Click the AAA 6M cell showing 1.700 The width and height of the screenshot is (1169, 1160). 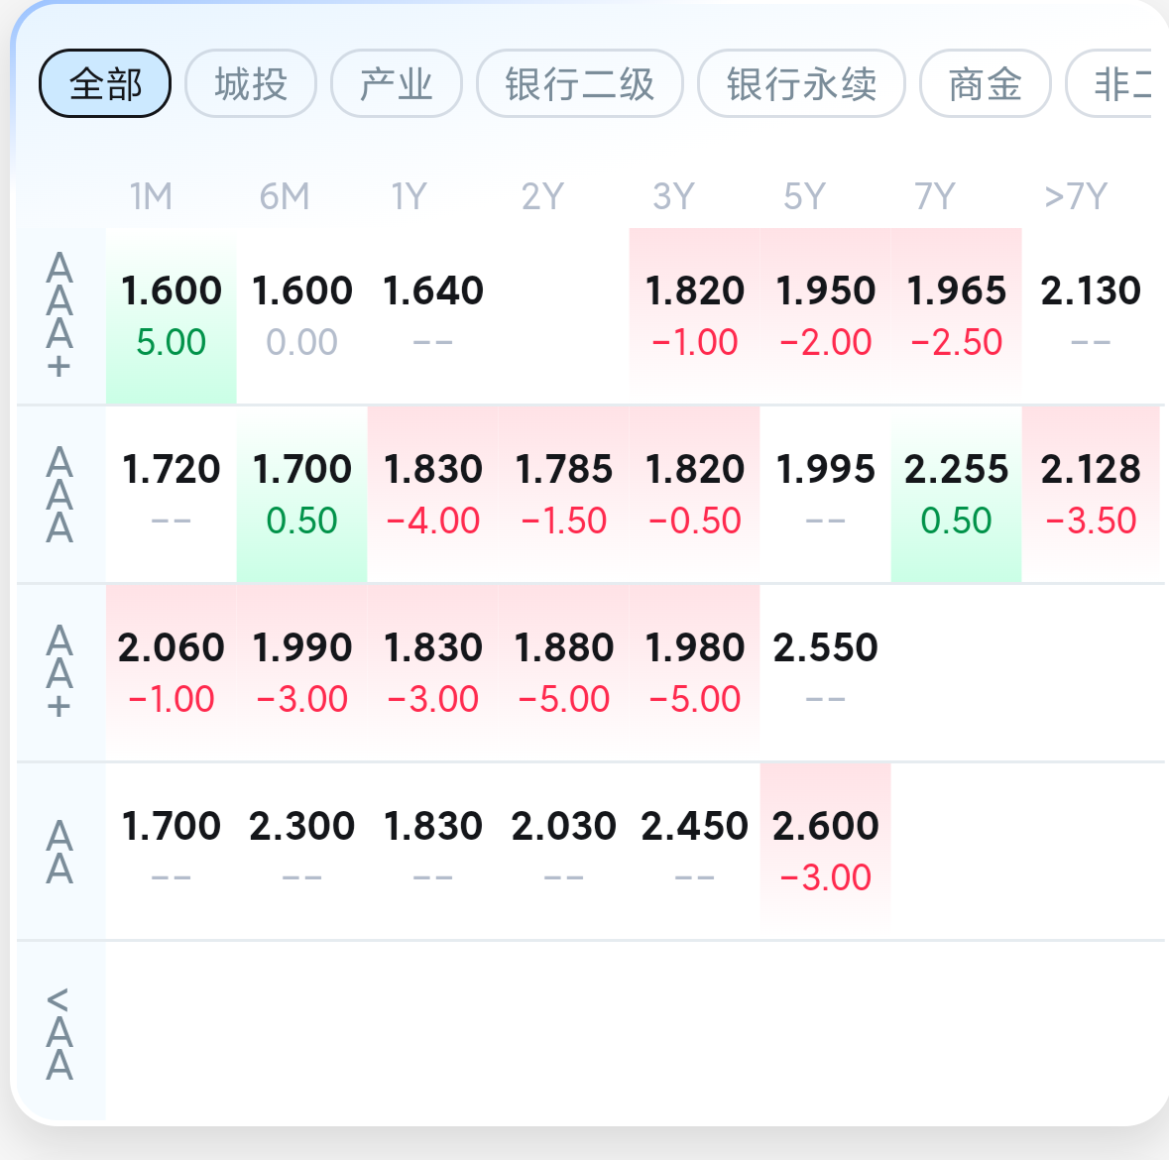302,495
